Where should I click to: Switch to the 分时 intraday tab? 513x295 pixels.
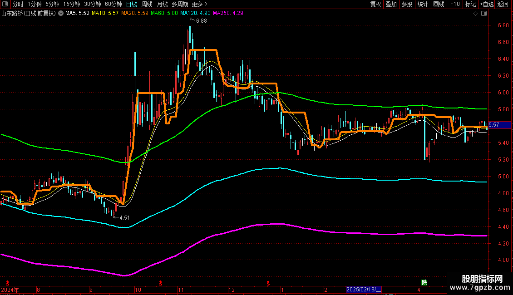pyautogui.click(x=18, y=4)
